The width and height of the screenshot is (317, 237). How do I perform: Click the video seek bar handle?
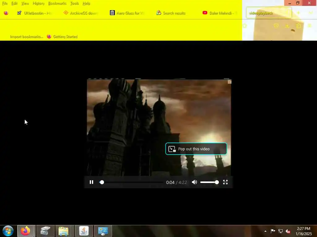[102, 182]
